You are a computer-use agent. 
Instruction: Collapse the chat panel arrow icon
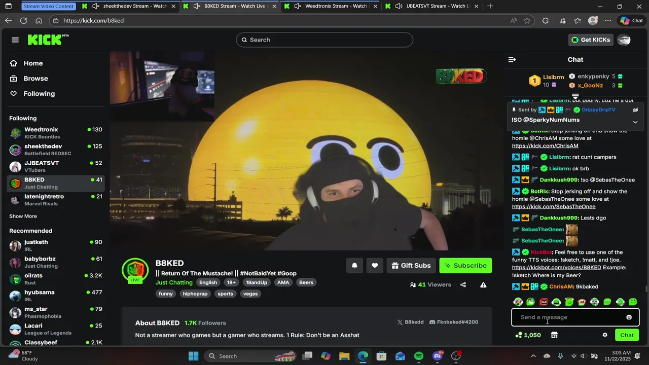[x=512, y=60]
